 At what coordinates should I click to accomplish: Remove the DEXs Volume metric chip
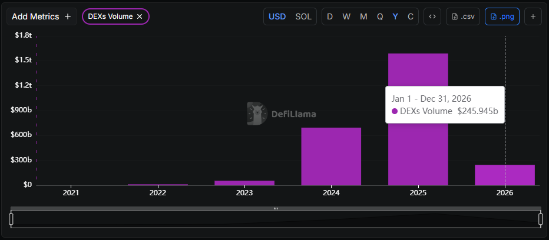point(140,16)
